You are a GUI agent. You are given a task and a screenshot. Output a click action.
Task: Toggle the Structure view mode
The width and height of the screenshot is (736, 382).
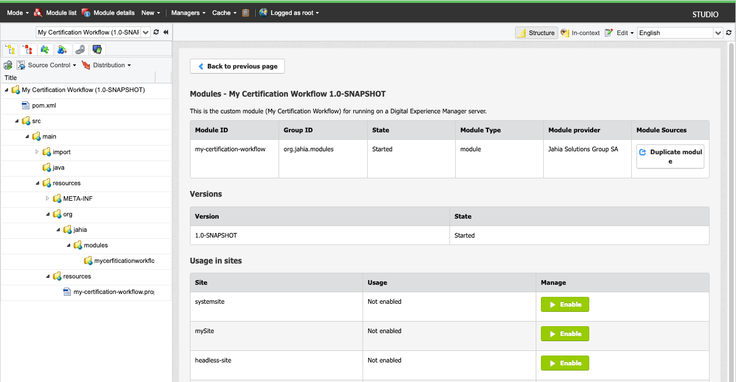(x=536, y=33)
